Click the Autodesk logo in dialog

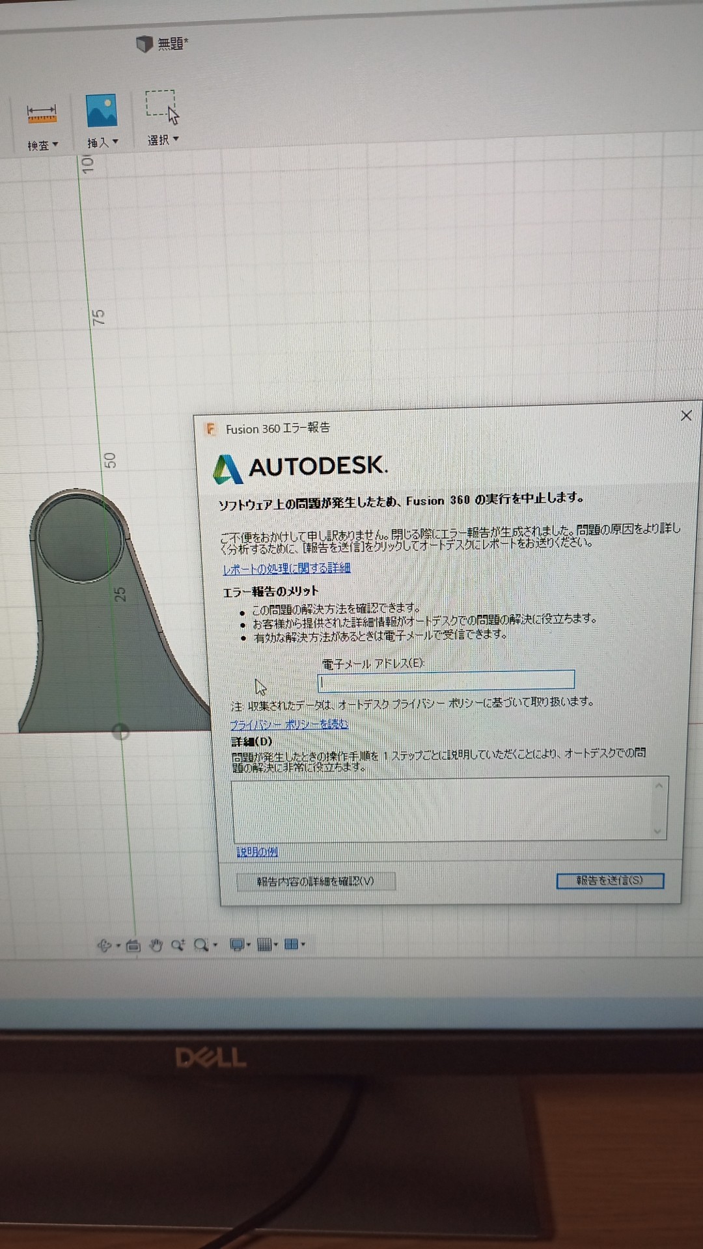point(300,467)
